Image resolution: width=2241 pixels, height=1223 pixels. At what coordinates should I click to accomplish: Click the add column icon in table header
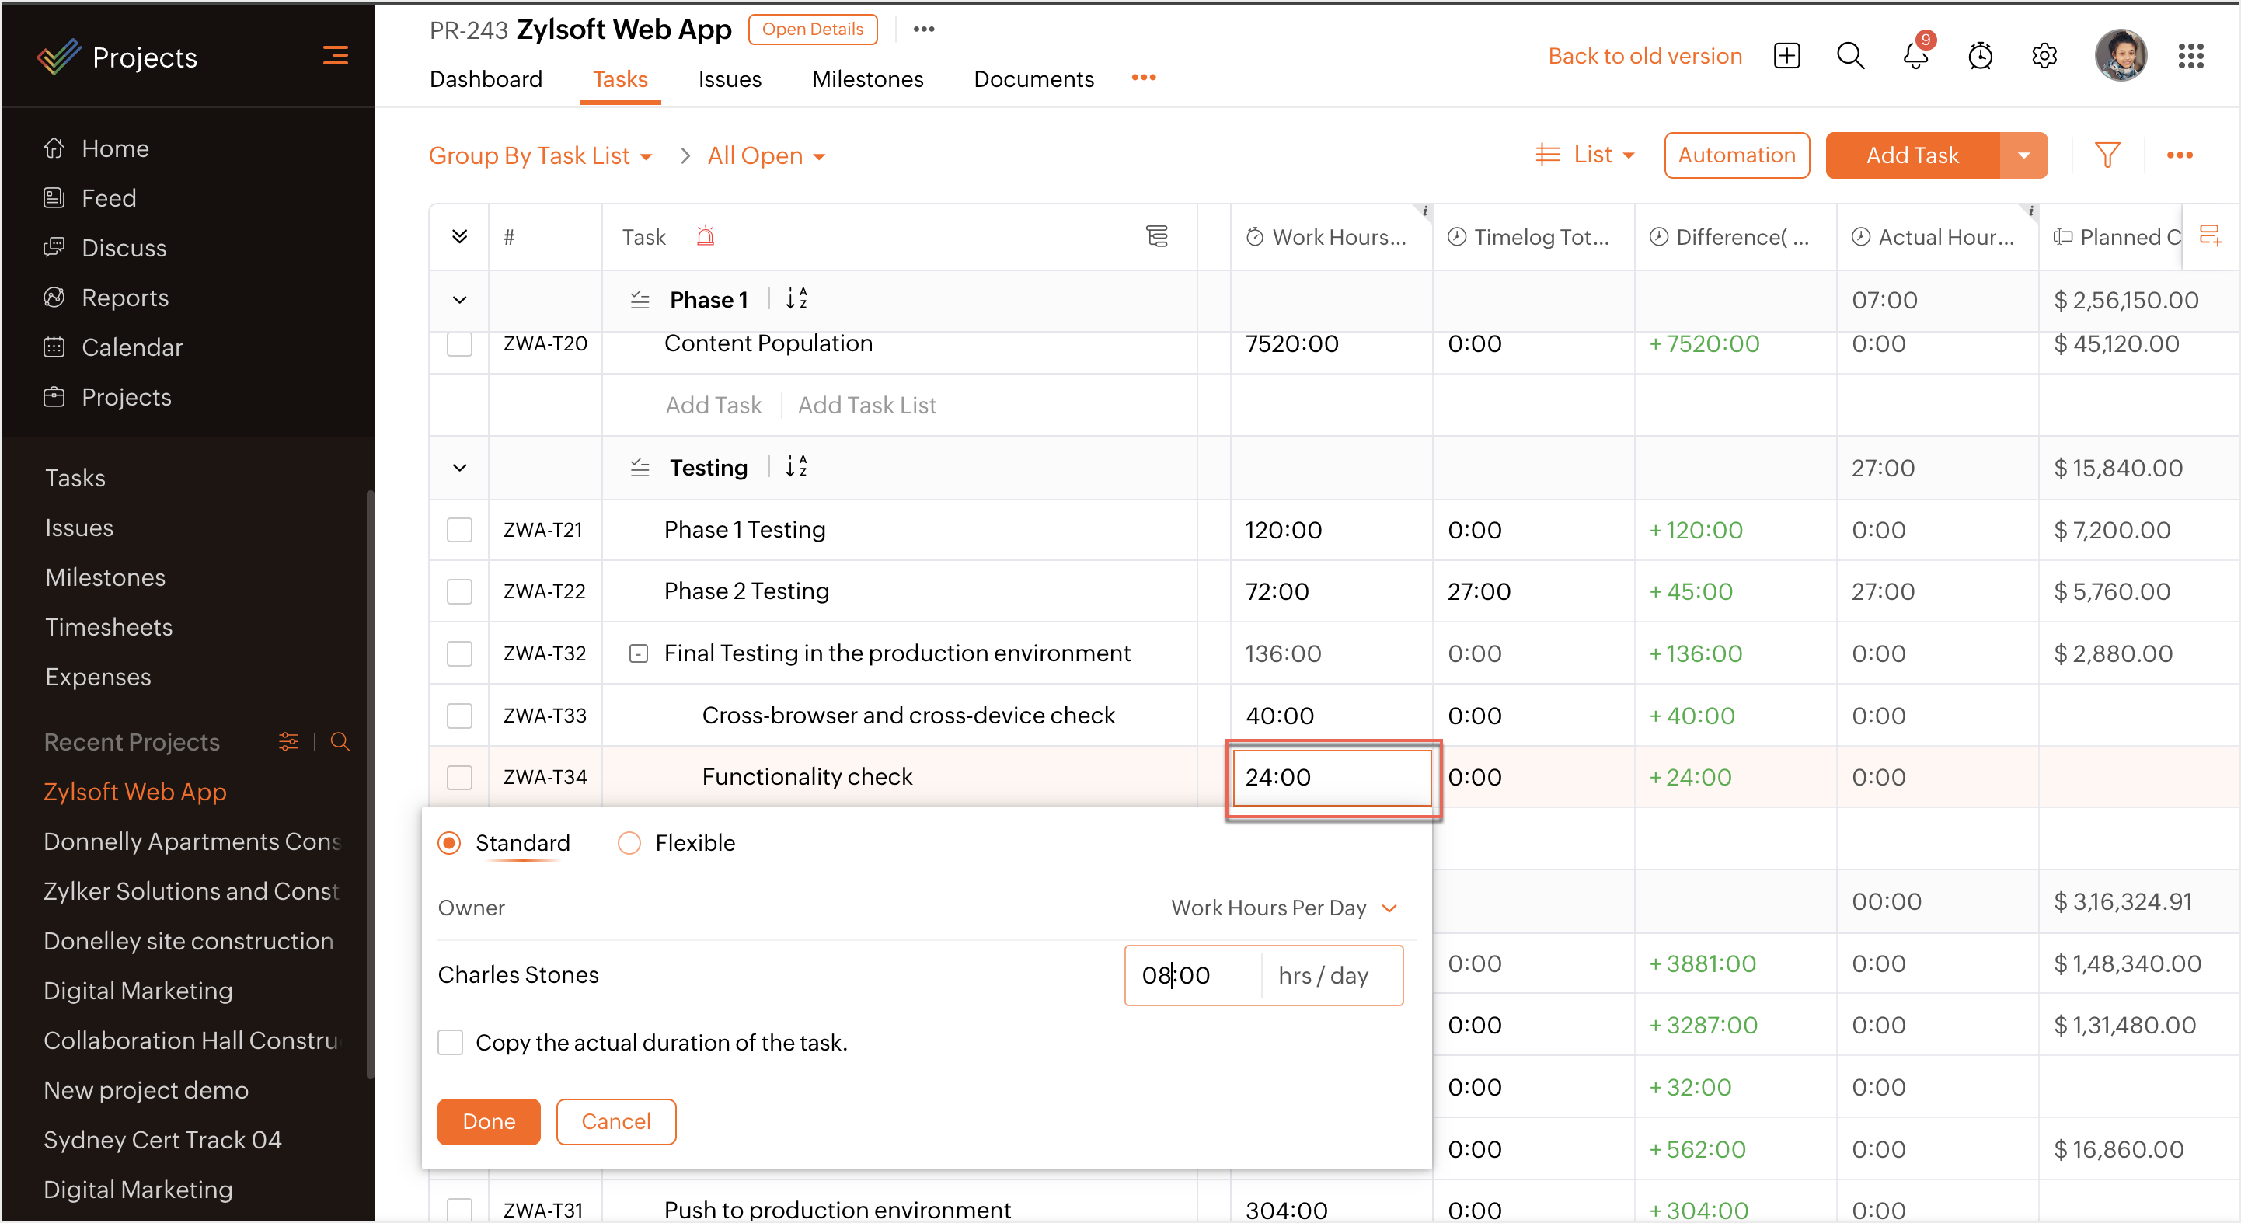coord(2210,235)
